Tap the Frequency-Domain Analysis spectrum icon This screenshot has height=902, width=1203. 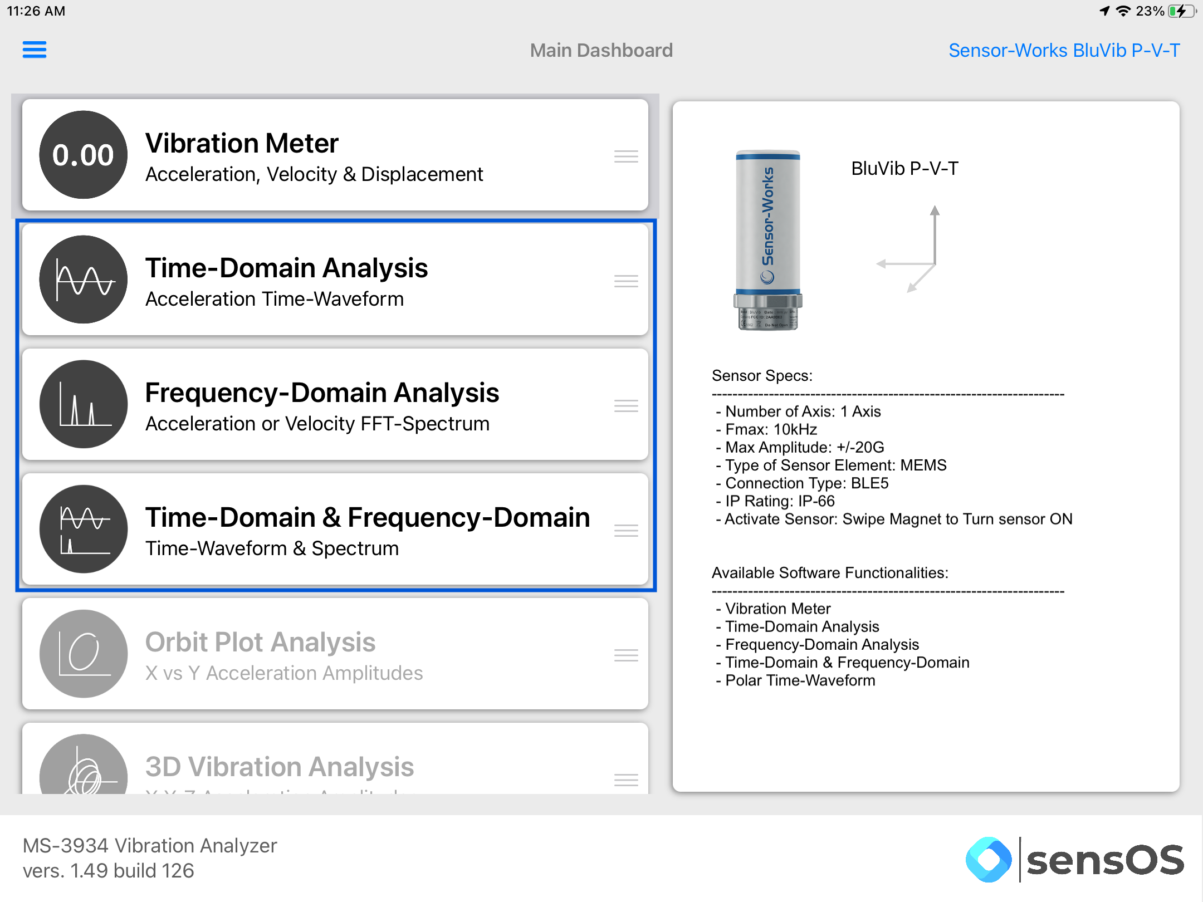84,404
